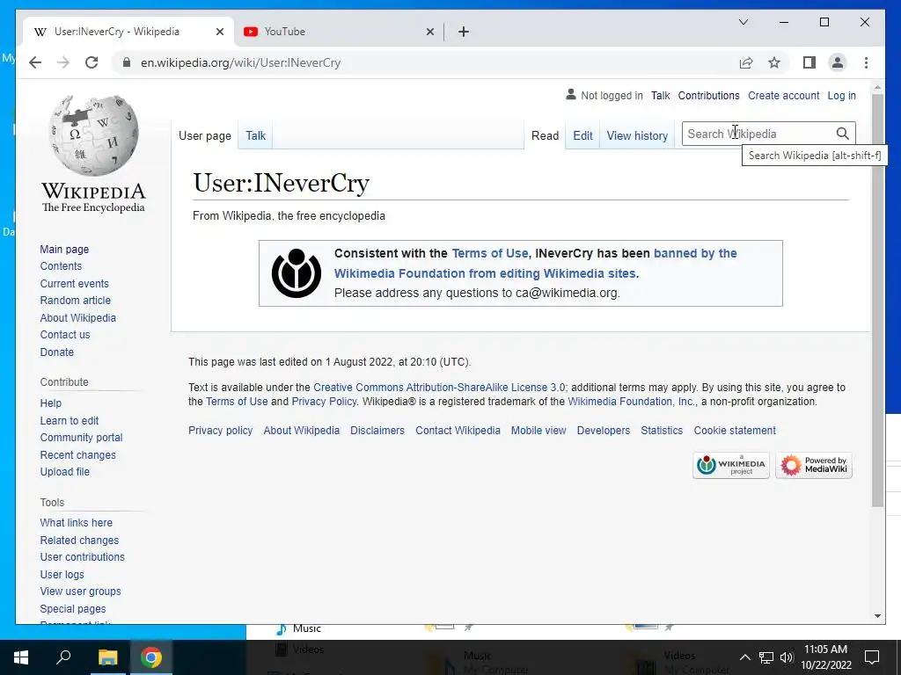Open the Creative Commons Attribution-ShareAlike License link
The width and height of the screenshot is (901, 675).
439,388
